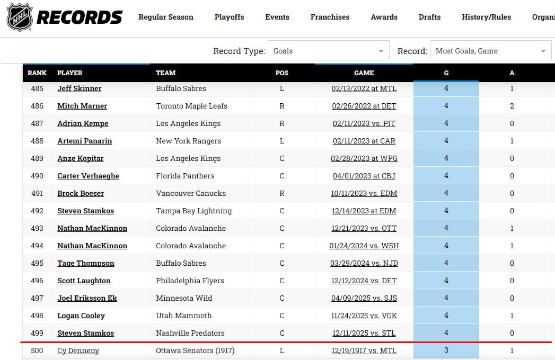The image size is (555, 360).
Task: Open Steven Stamkos link in rank 499 row
Action: (x=86, y=333)
